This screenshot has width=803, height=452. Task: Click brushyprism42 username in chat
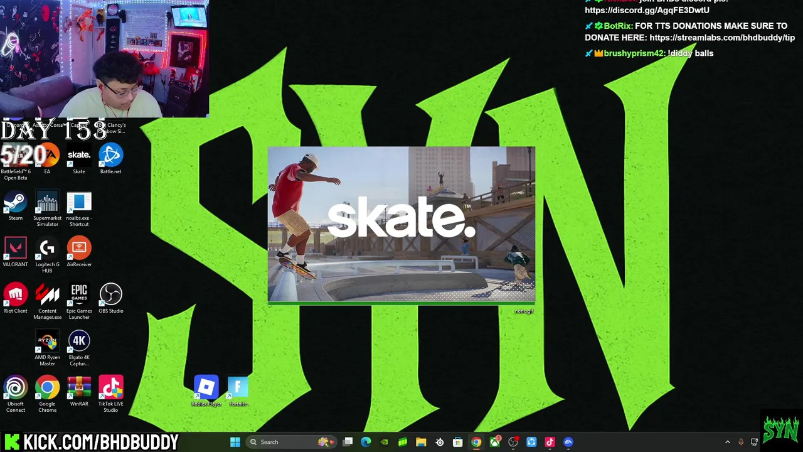634,53
